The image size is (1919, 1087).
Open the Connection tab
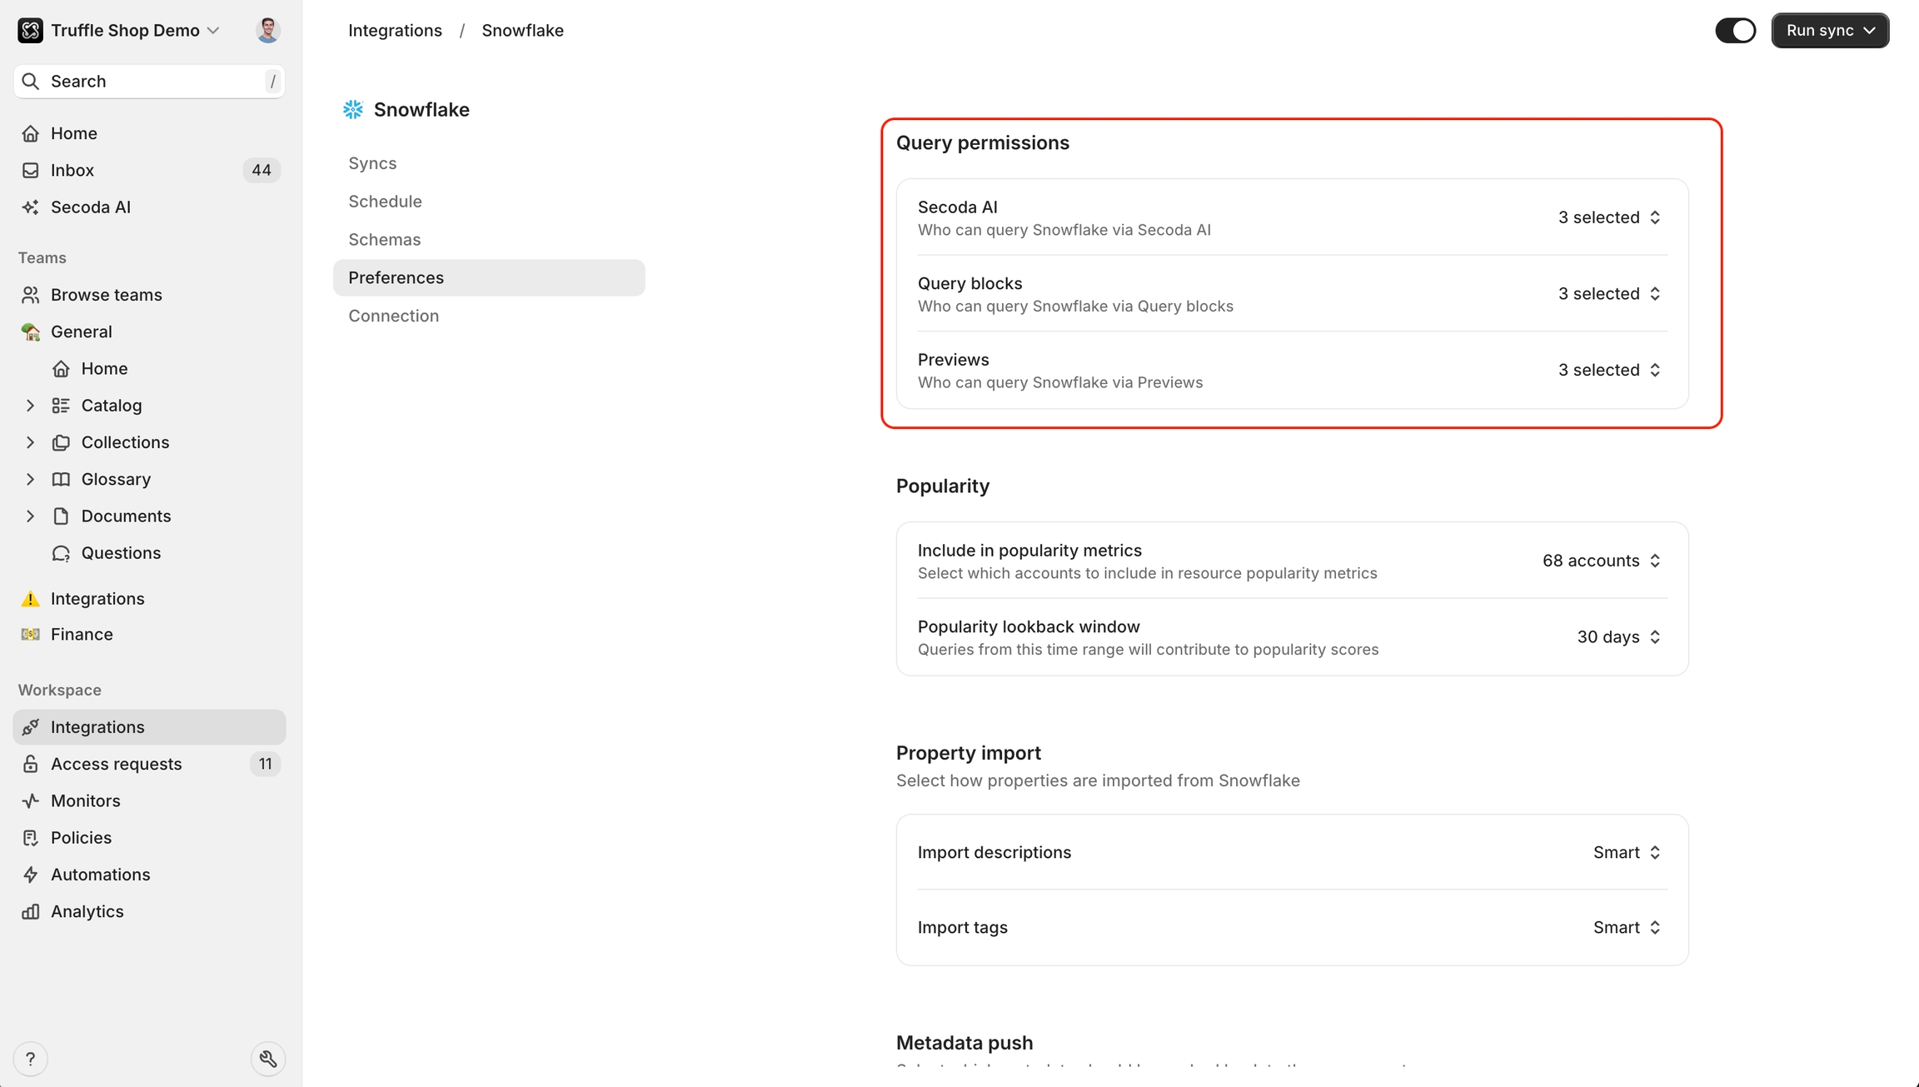(x=393, y=316)
